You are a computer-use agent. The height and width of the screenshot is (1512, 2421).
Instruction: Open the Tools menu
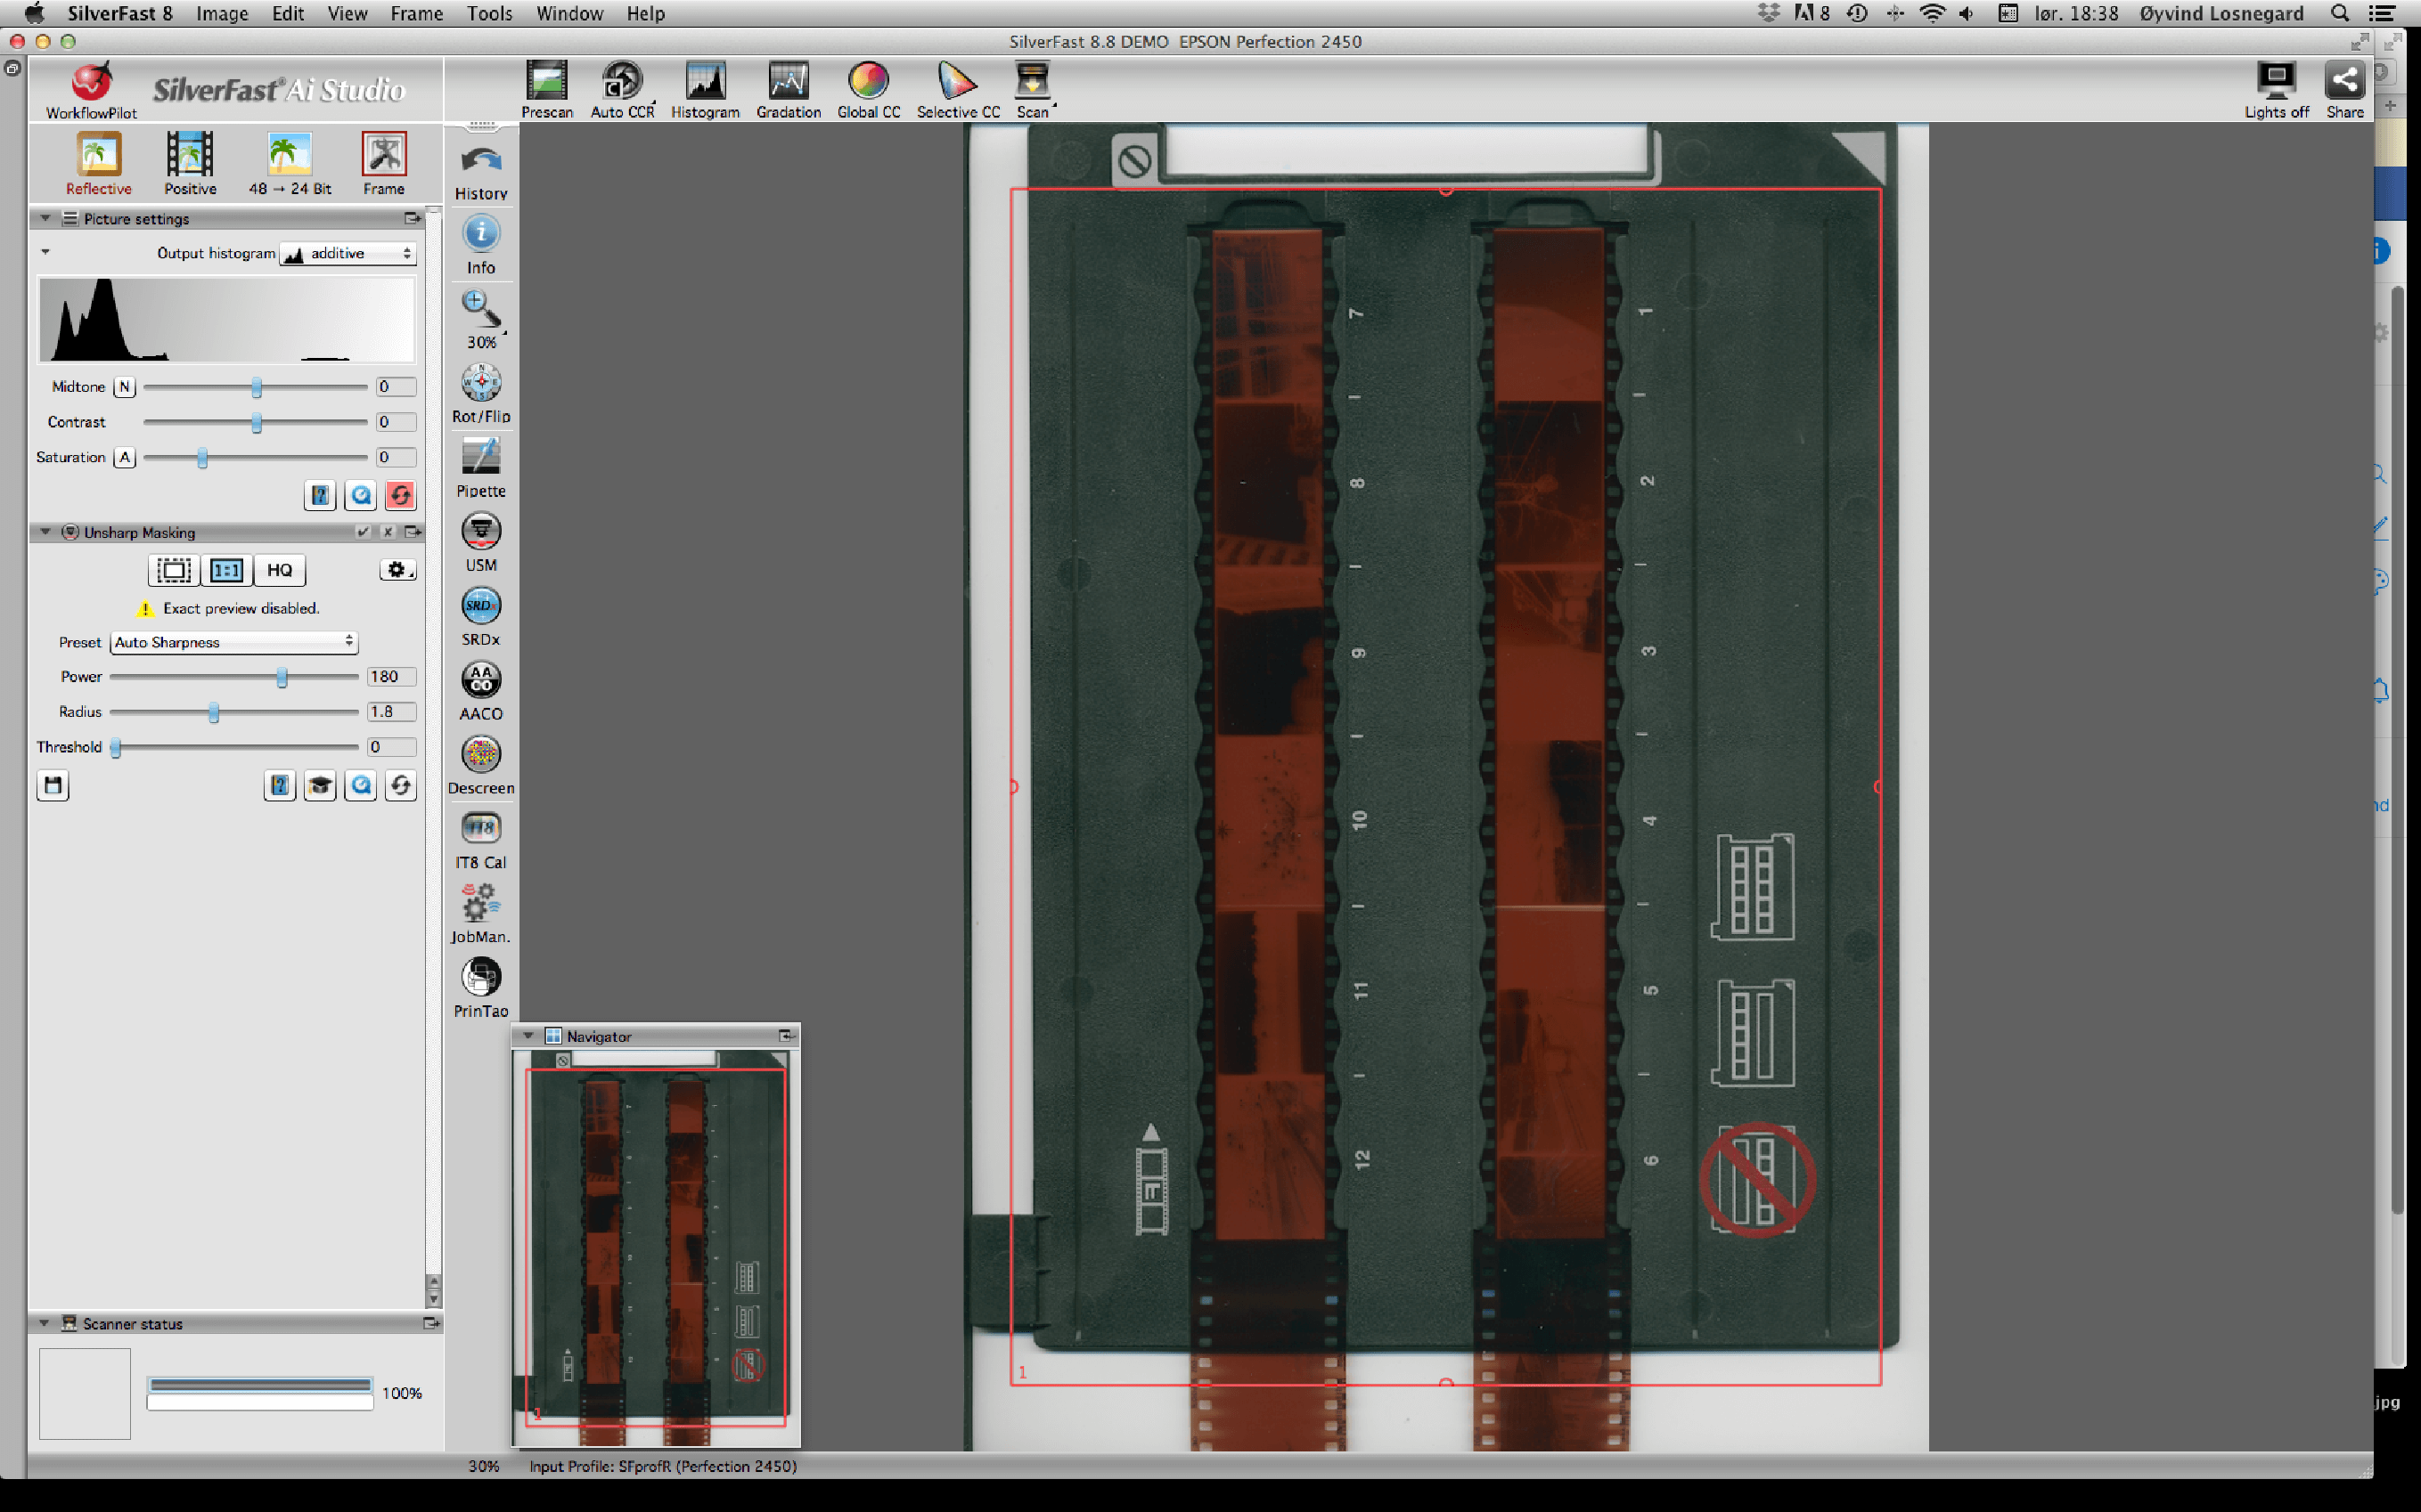(x=489, y=13)
